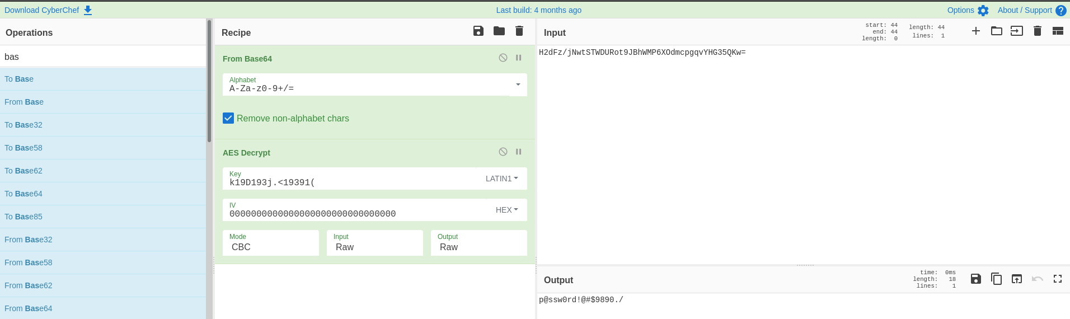
Task: Clear the input and output
Action: (1037, 31)
